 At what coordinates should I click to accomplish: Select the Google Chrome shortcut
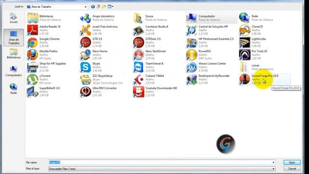[x=43, y=43]
